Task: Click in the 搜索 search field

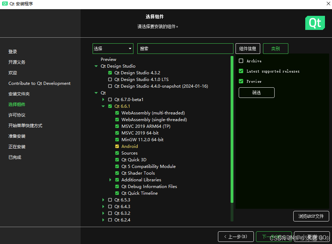Action: [x=185, y=49]
